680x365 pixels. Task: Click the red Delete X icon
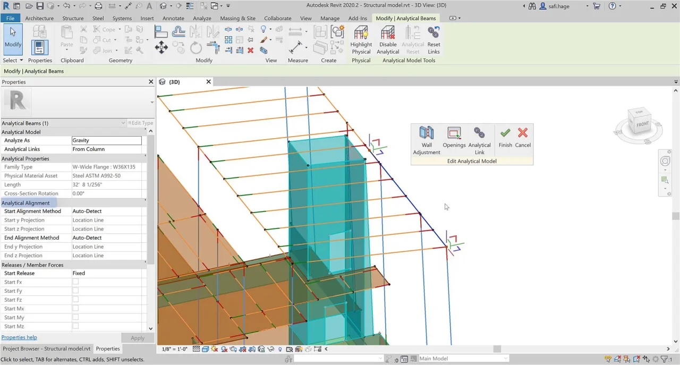250,50
